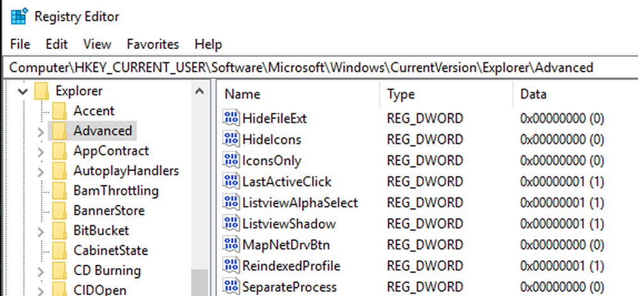
Task: Select the AutoplayHandlers folder icon
Action: pyautogui.click(x=59, y=171)
